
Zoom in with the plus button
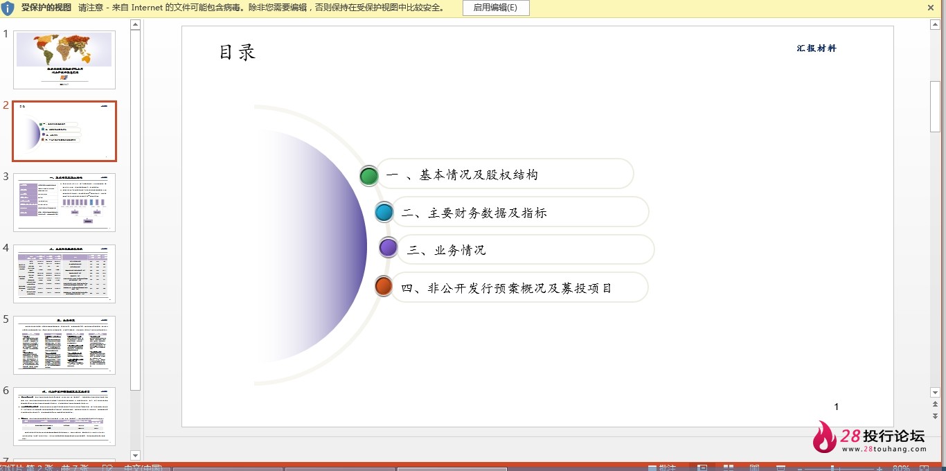(x=880, y=469)
